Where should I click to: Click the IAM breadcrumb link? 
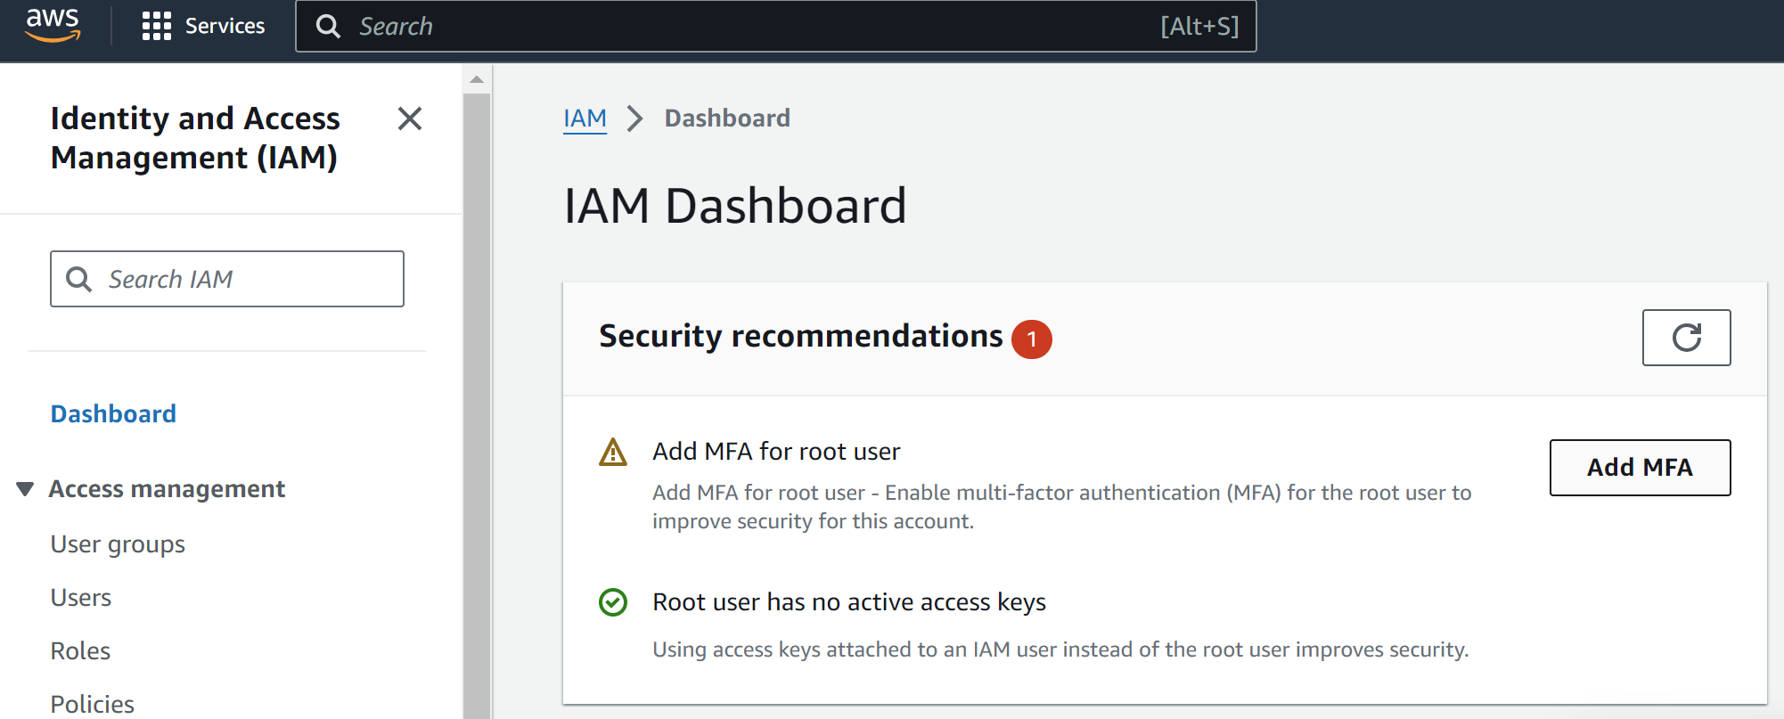[x=585, y=118]
